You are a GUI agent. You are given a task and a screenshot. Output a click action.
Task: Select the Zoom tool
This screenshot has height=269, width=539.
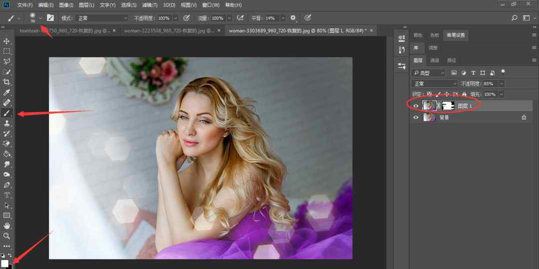point(7,236)
